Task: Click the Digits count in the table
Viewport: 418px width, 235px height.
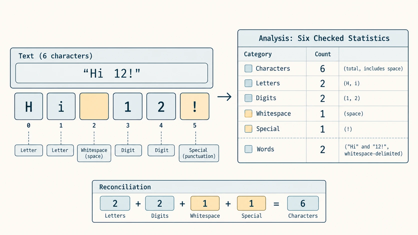Action: coord(322,98)
